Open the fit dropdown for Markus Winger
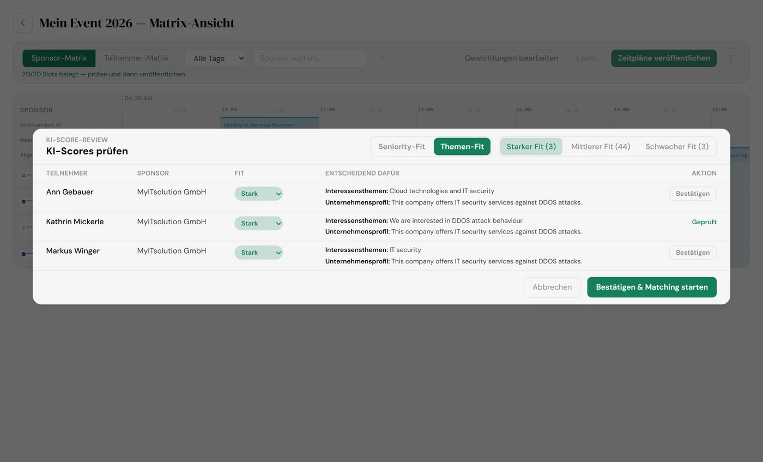The width and height of the screenshot is (763, 462). 259,253
